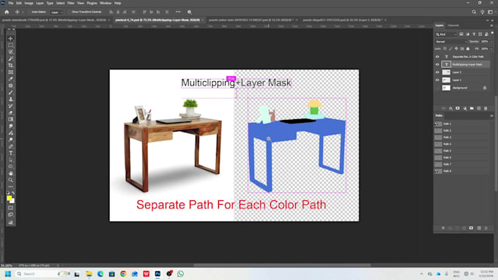Open the File menu

pos(11,3)
